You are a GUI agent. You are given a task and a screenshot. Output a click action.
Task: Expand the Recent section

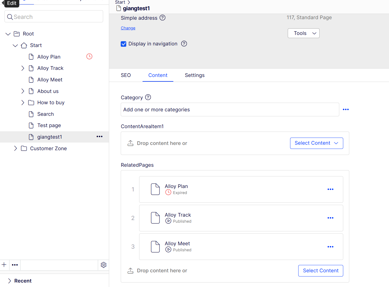click(x=10, y=281)
